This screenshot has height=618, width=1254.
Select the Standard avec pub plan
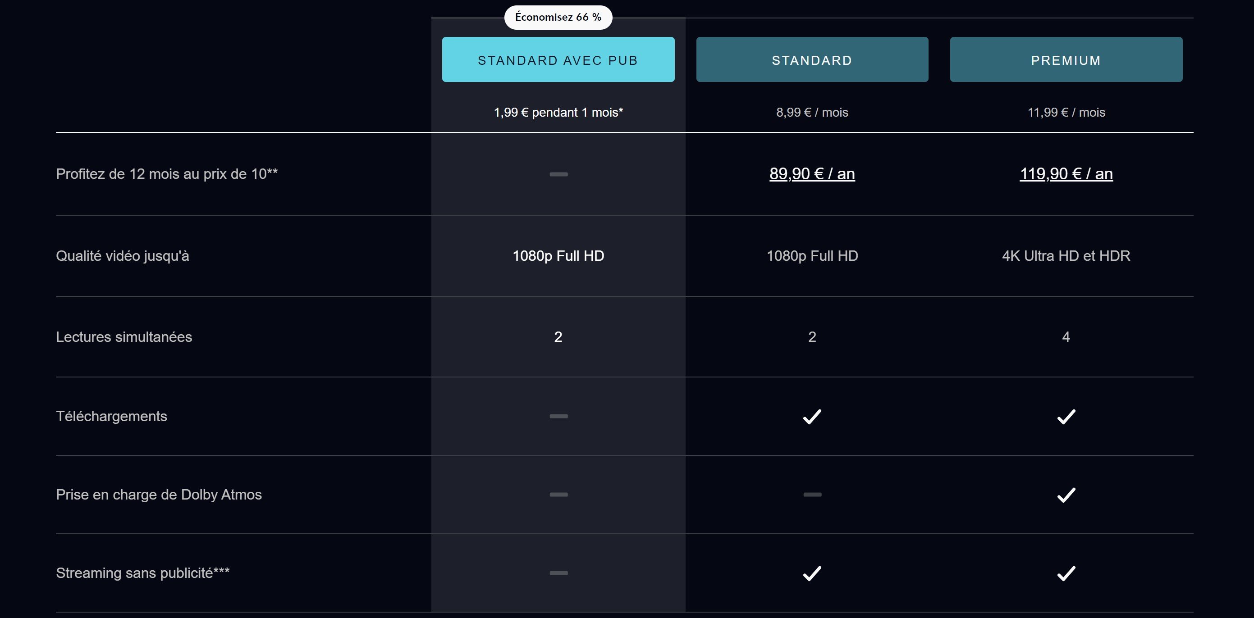(558, 60)
